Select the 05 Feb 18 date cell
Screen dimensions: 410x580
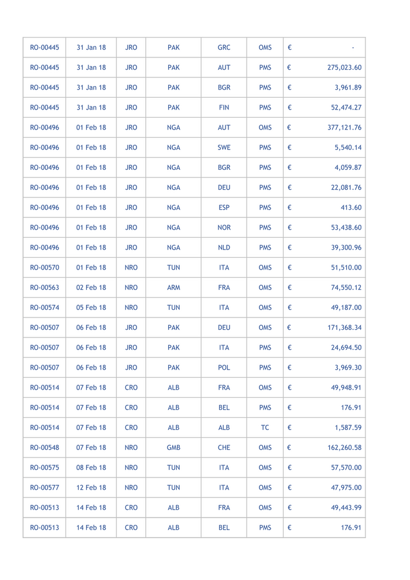click(91, 308)
